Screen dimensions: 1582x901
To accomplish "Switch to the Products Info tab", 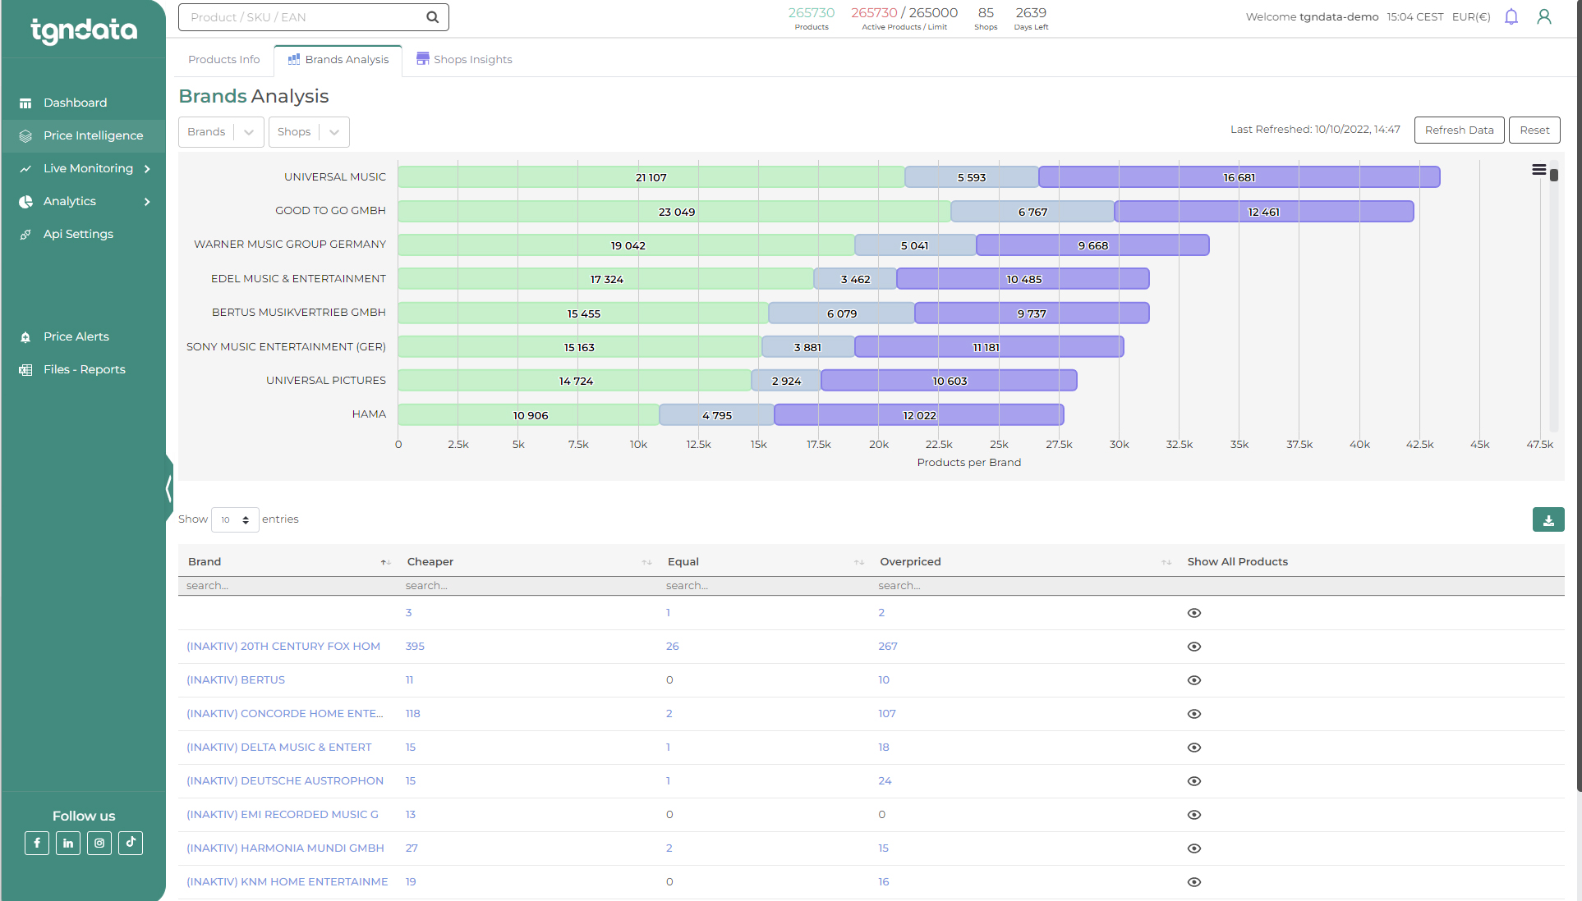I will 223,60.
